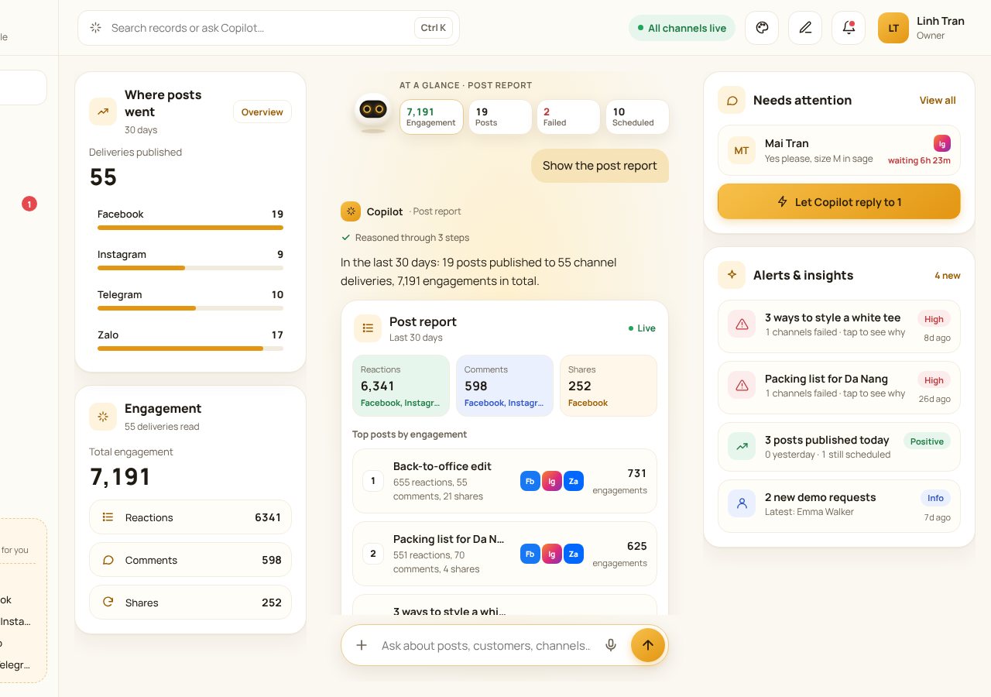Click the warning icon on white tee alert

tap(742, 324)
